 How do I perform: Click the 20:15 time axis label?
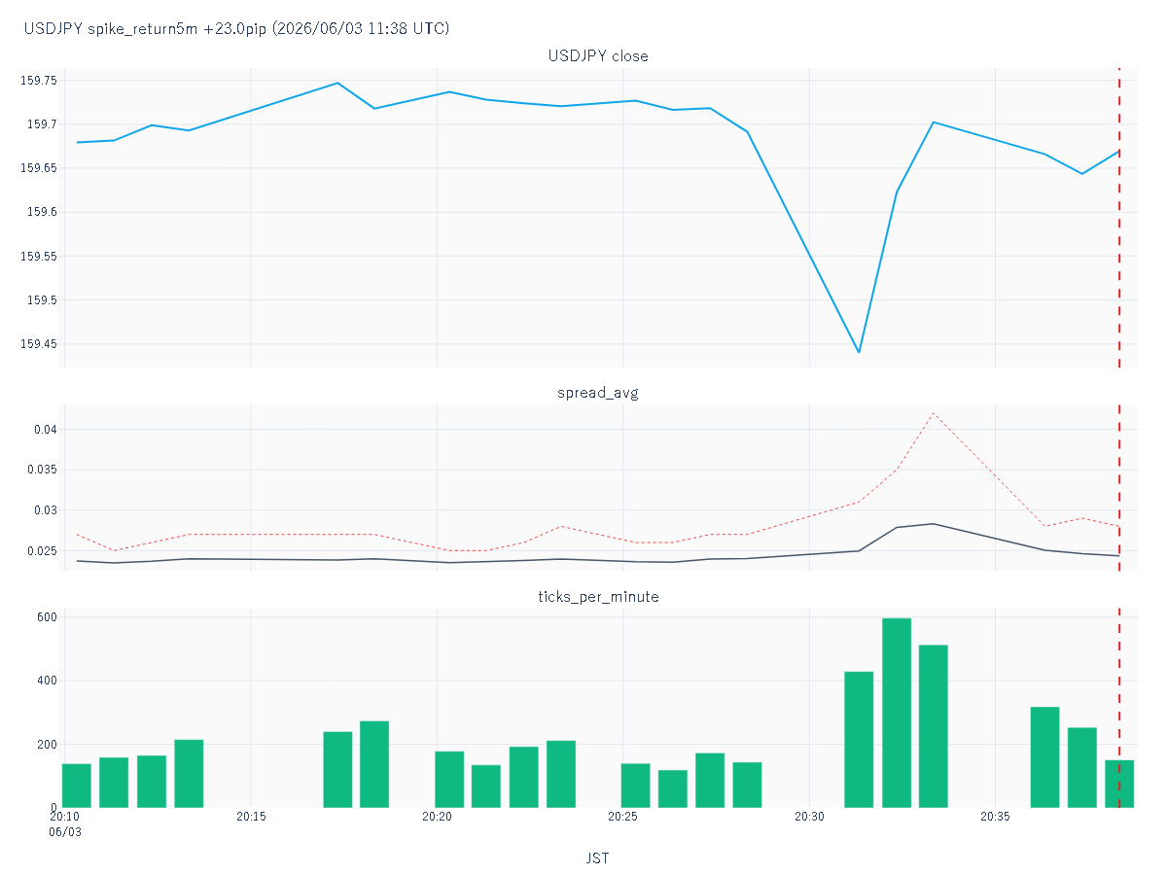click(x=251, y=817)
